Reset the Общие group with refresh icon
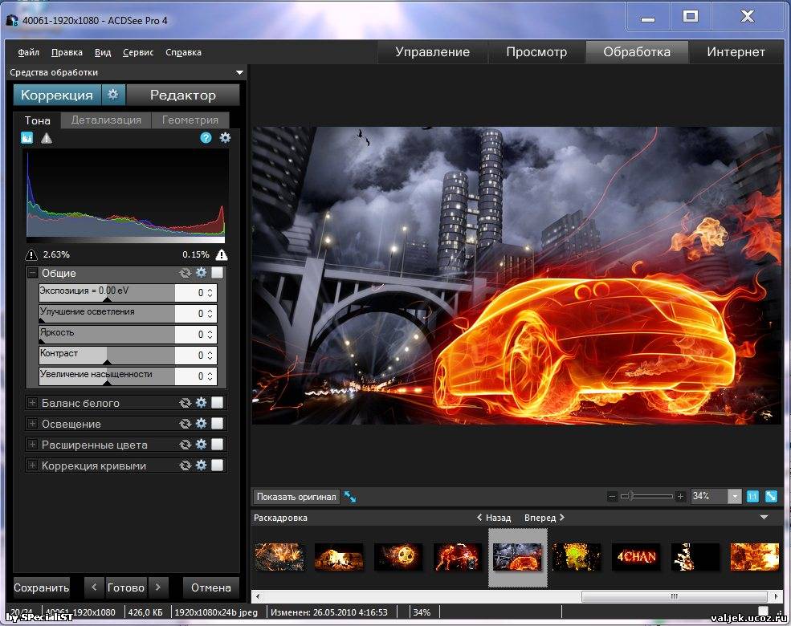Viewport: 791px width, 626px height. 186,273
